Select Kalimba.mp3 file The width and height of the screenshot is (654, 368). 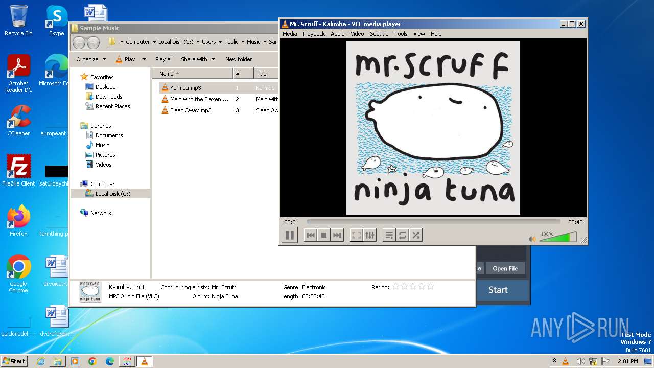pyautogui.click(x=185, y=88)
